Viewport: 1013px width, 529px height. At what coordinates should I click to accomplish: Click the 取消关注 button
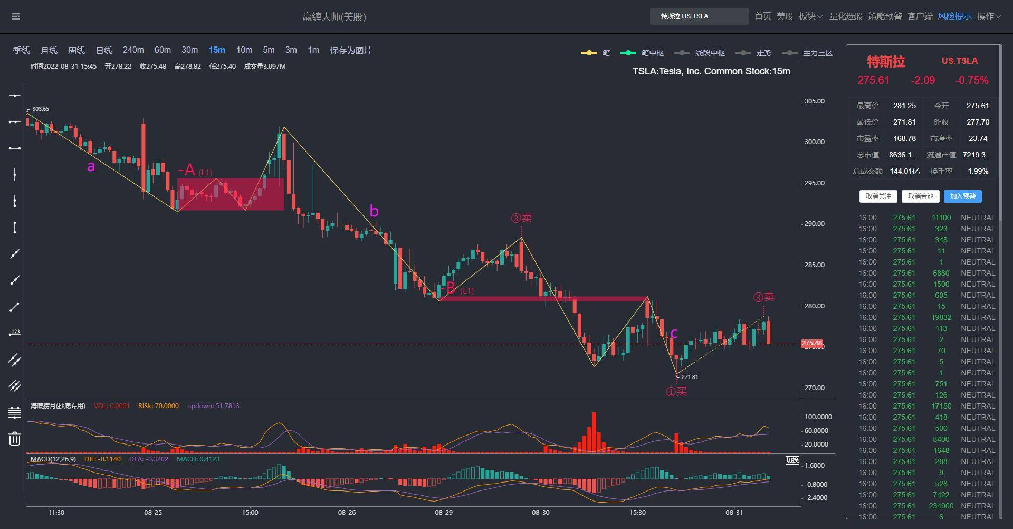pyautogui.click(x=878, y=196)
